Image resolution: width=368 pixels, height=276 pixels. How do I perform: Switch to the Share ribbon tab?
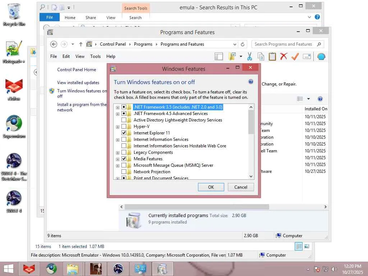[x=91, y=18]
